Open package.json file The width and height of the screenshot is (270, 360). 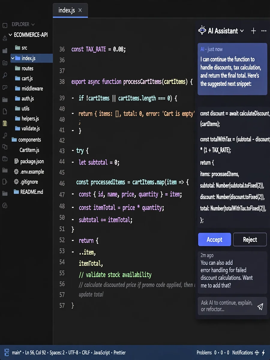pyautogui.click(x=29, y=161)
